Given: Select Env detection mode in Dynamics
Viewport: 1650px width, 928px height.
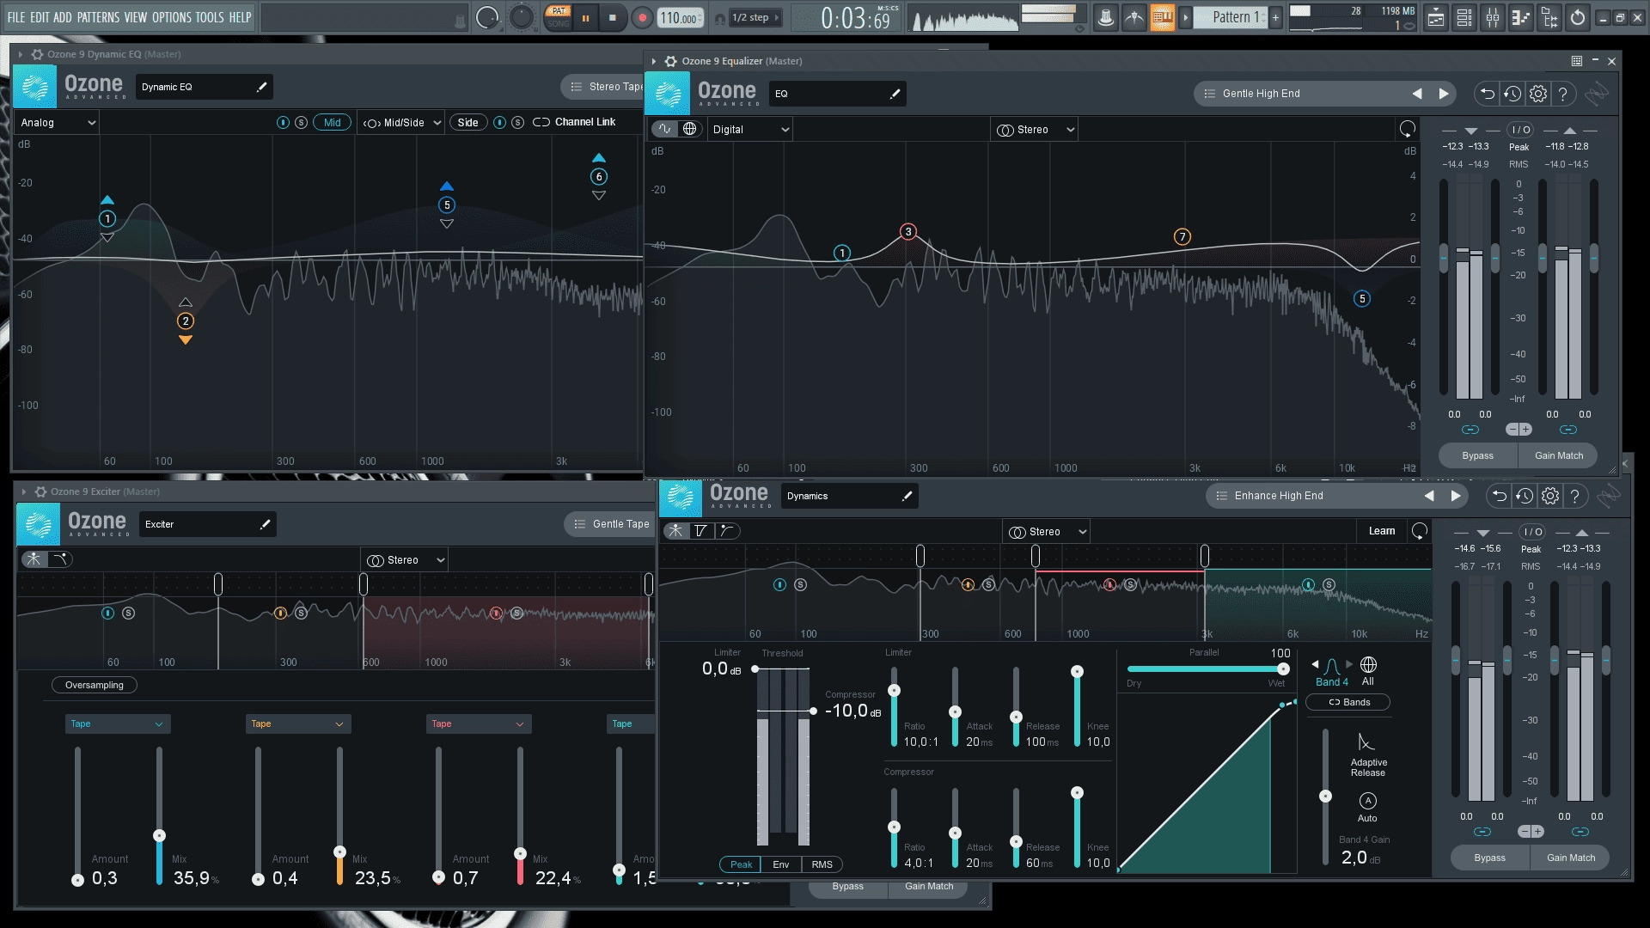Looking at the screenshot, I should coord(781,864).
